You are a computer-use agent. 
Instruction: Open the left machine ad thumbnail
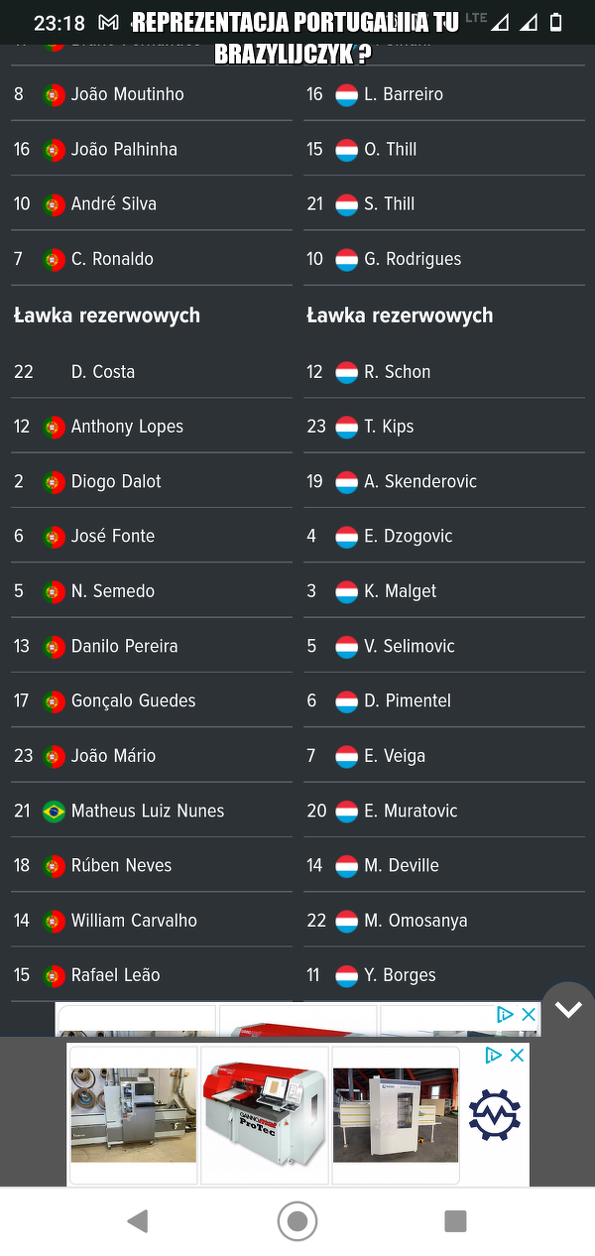click(134, 1114)
